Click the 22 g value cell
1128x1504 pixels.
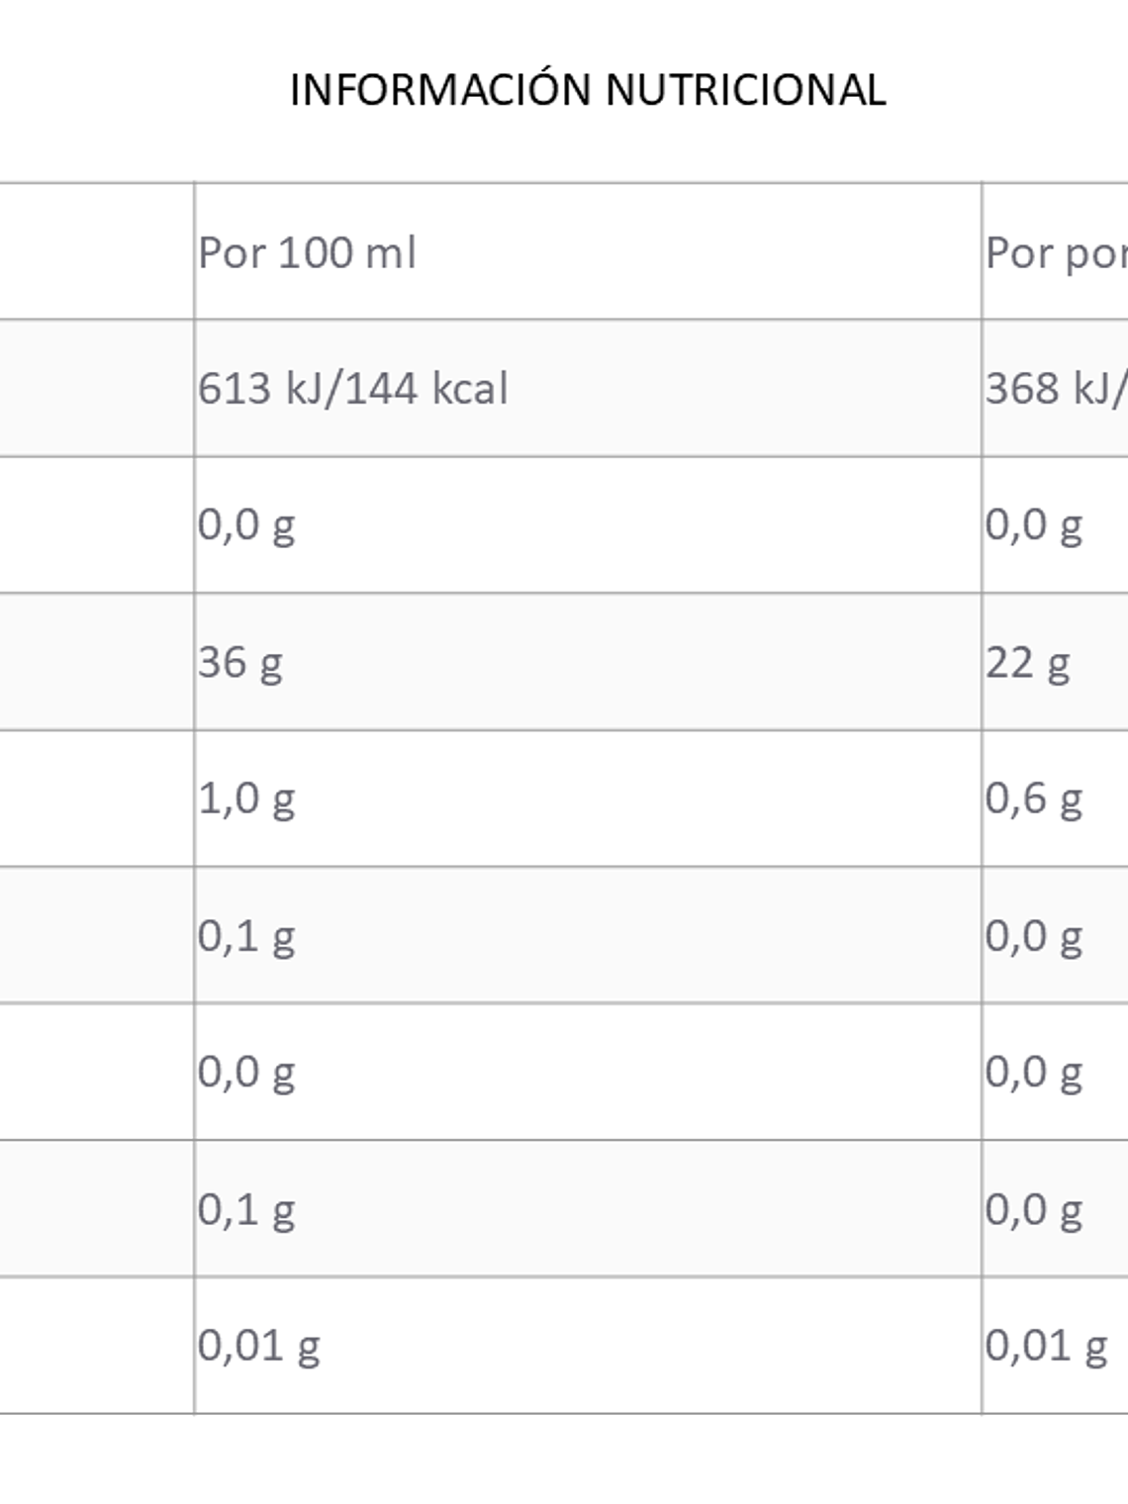(x=1027, y=662)
